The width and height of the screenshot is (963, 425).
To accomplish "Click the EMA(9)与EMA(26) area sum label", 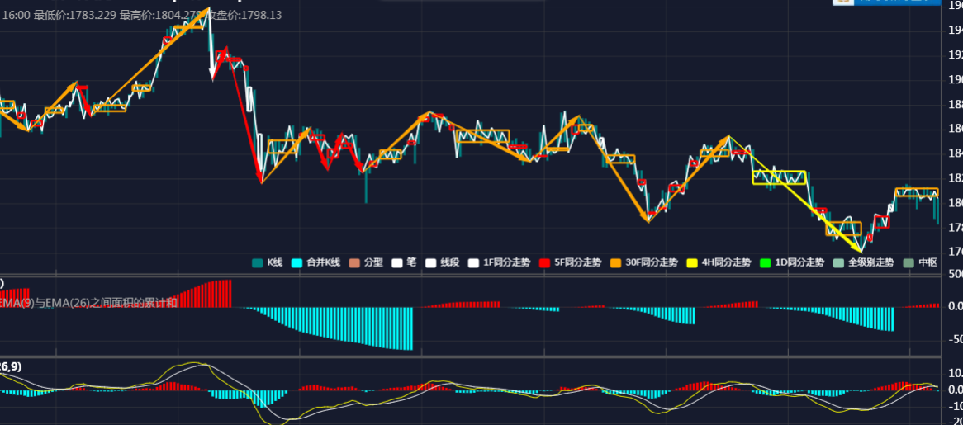I will point(88,302).
